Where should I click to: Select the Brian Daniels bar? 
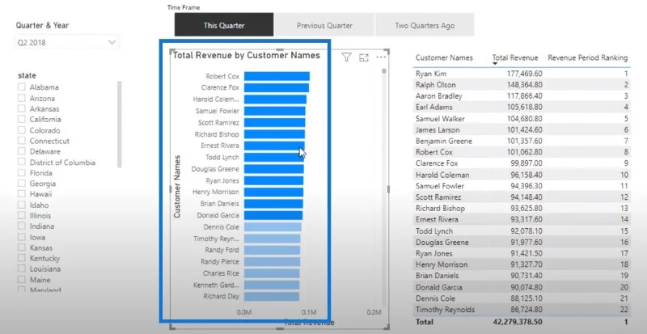coord(273,204)
